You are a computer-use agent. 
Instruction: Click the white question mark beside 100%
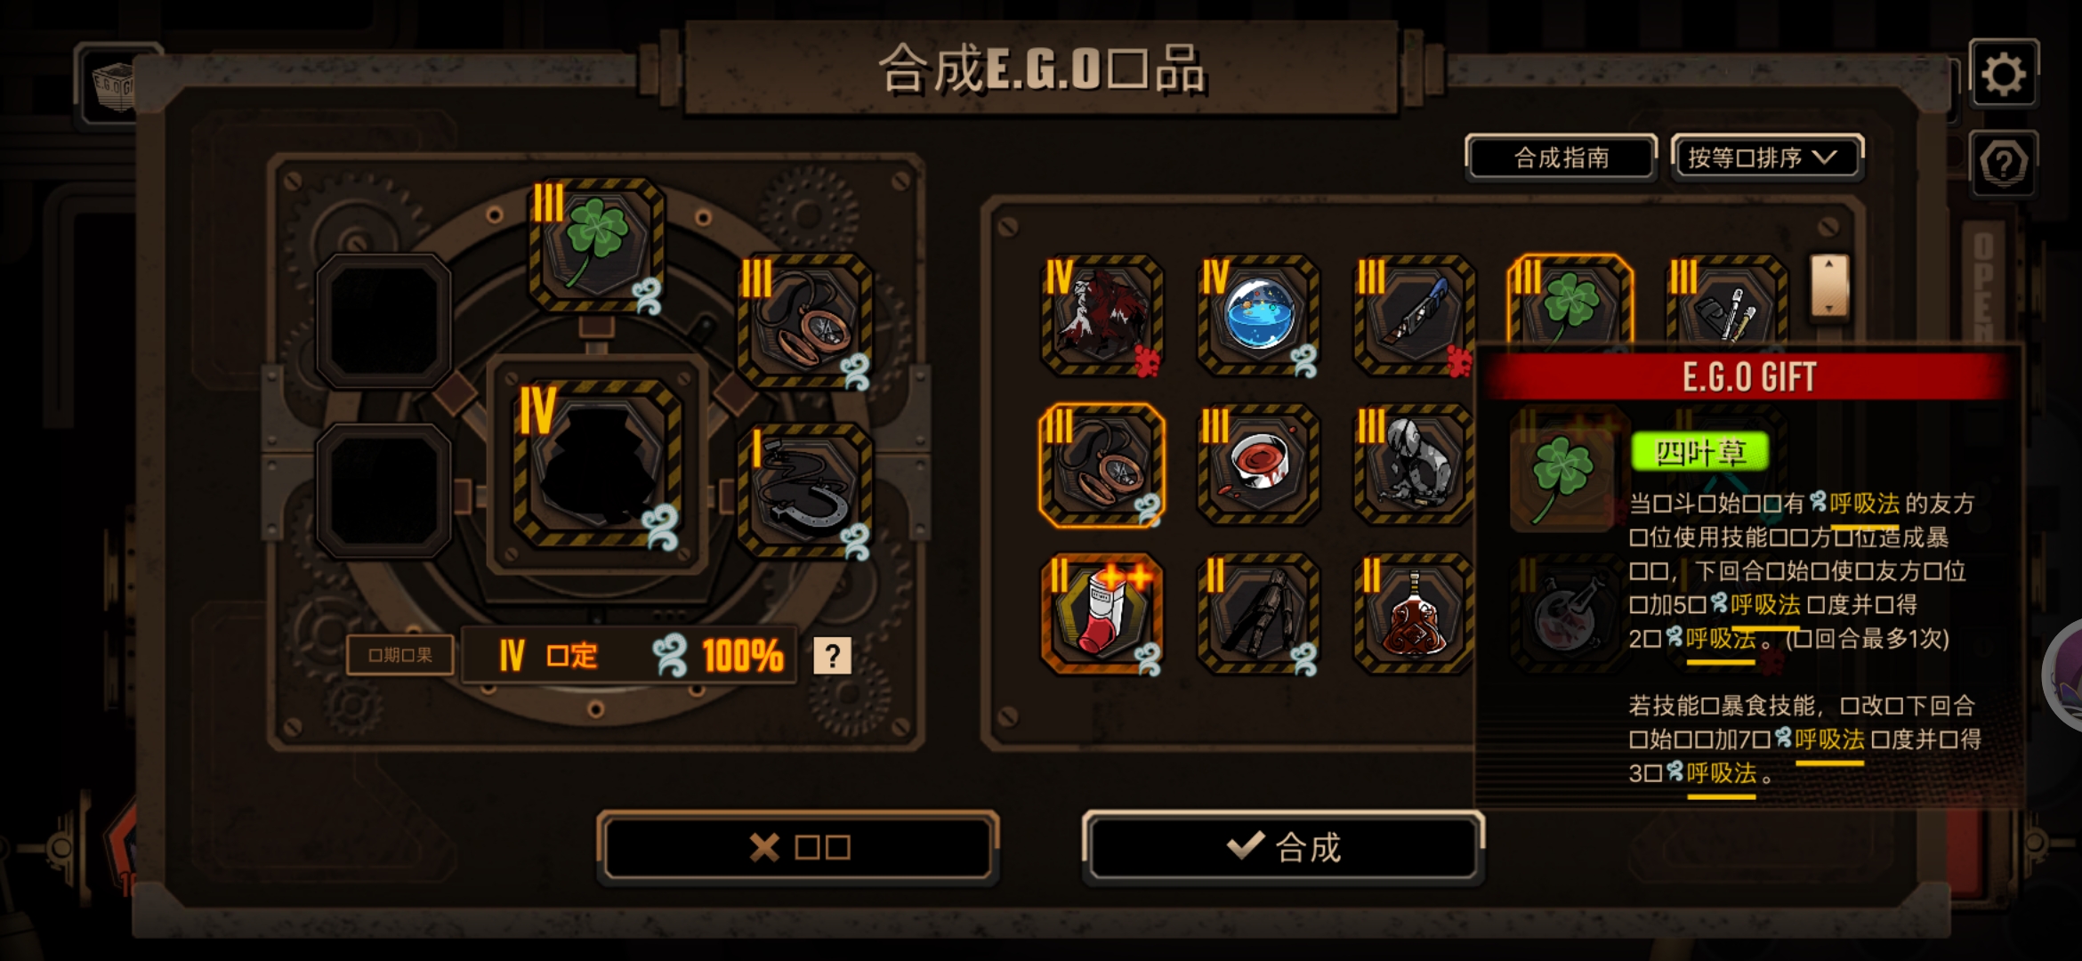click(x=832, y=656)
